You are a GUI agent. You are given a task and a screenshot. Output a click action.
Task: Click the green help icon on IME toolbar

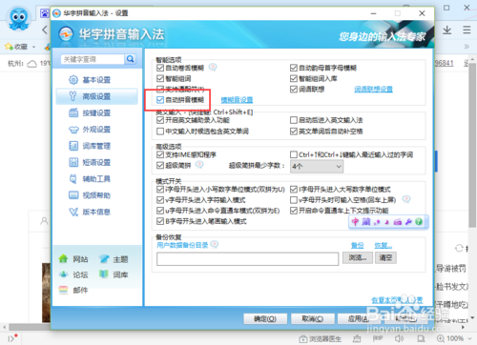point(419,222)
